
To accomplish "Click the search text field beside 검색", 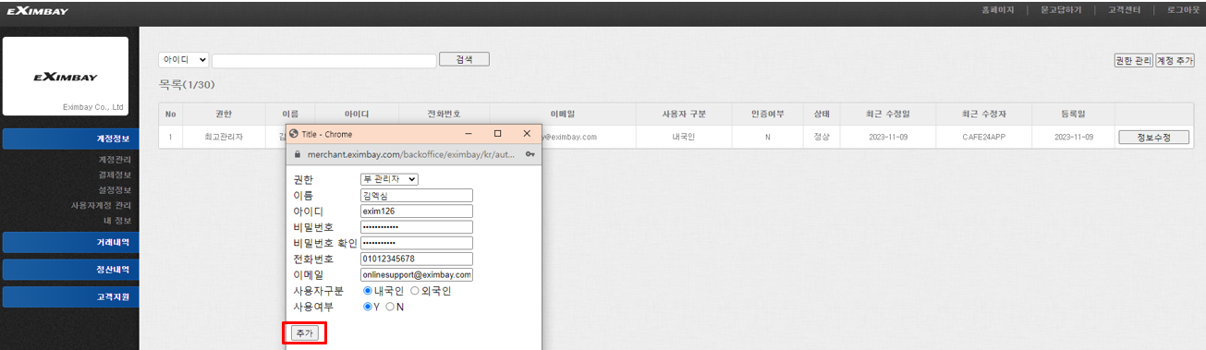I will (x=324, y=61).
